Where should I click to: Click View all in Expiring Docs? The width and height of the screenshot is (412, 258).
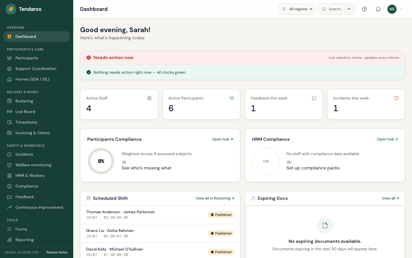(x=391, y=198)
